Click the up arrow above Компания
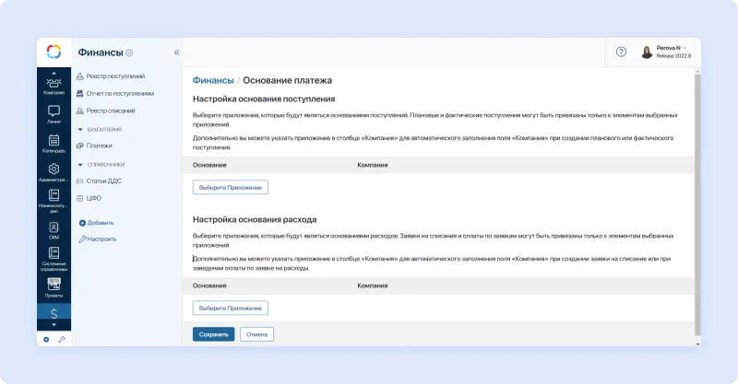 54,74
